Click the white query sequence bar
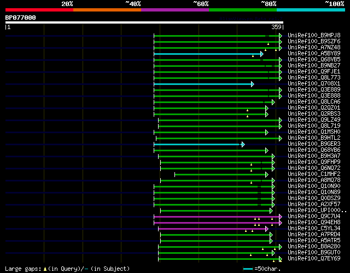 tap(144, 22)
